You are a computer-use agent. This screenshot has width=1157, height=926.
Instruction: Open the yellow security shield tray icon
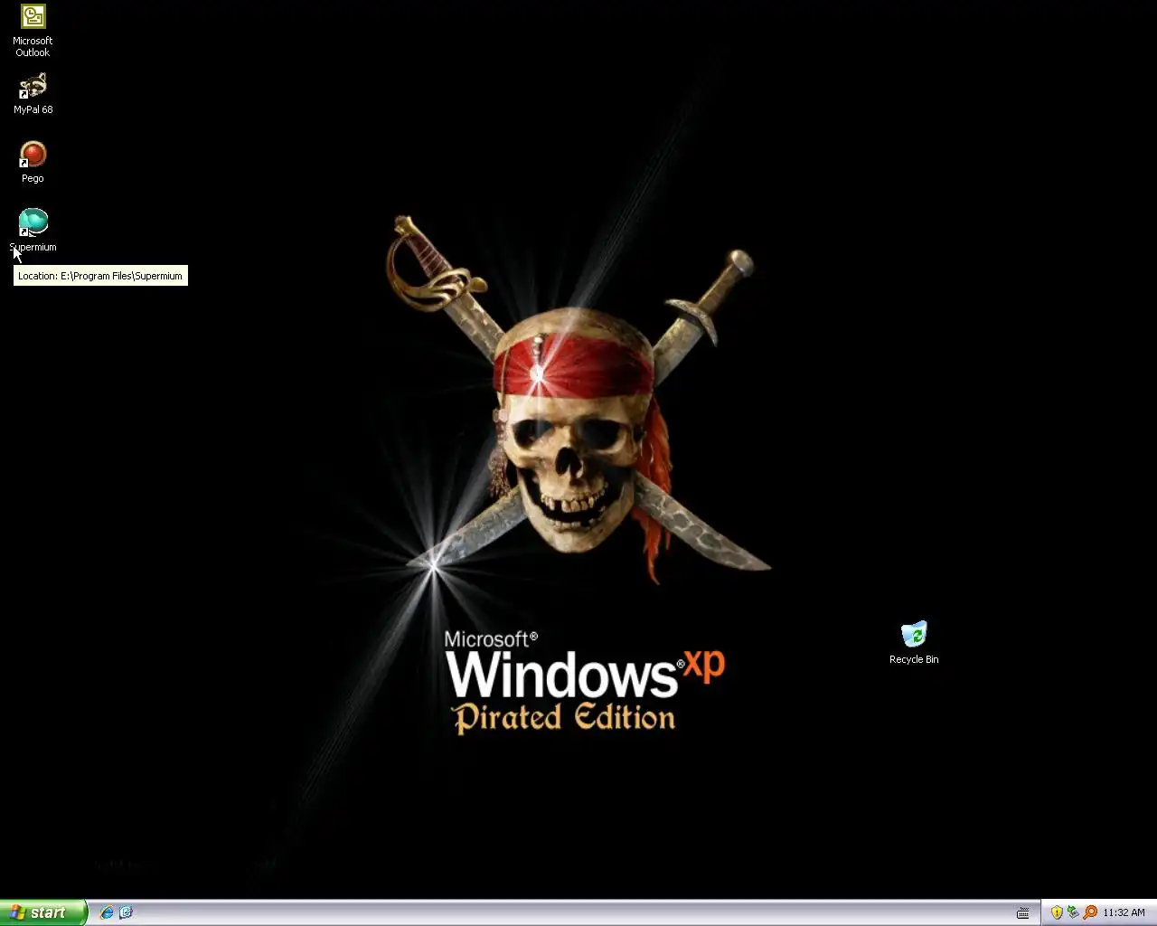[1056, 912]
